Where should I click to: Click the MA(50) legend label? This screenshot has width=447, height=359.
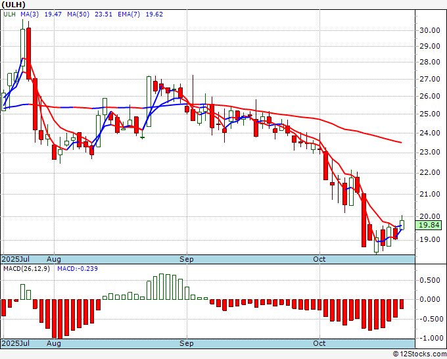(x=78, y=14)
